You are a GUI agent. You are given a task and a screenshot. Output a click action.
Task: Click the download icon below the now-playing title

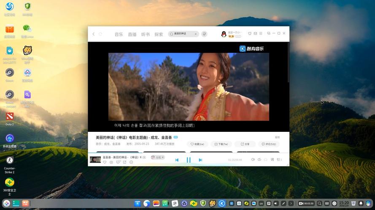111,162
